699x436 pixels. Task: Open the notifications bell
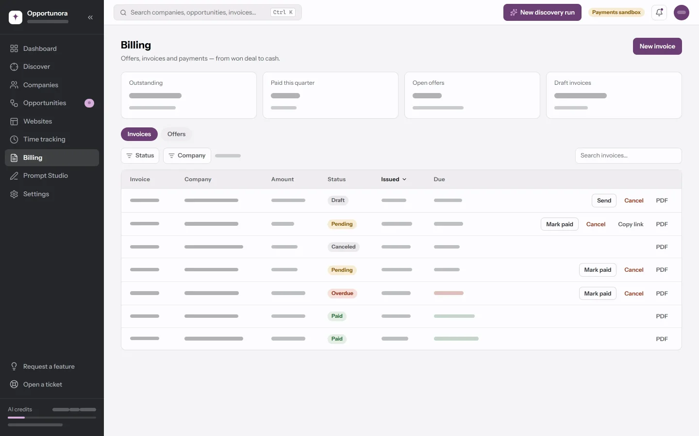(659, 13)
